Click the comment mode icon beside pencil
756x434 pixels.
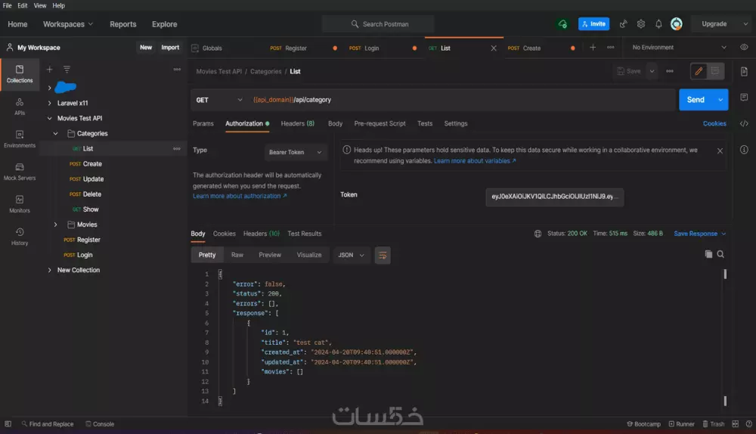[x=715, y=71]
